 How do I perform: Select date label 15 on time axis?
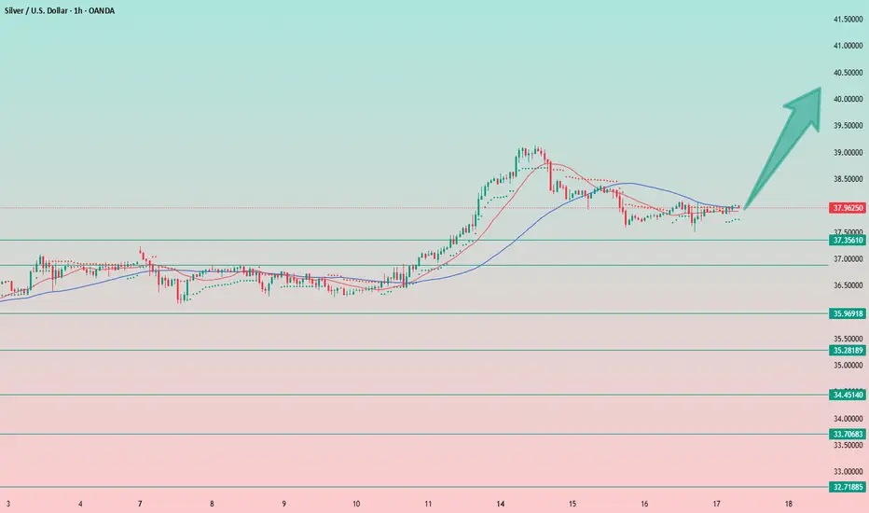point(572,504)
